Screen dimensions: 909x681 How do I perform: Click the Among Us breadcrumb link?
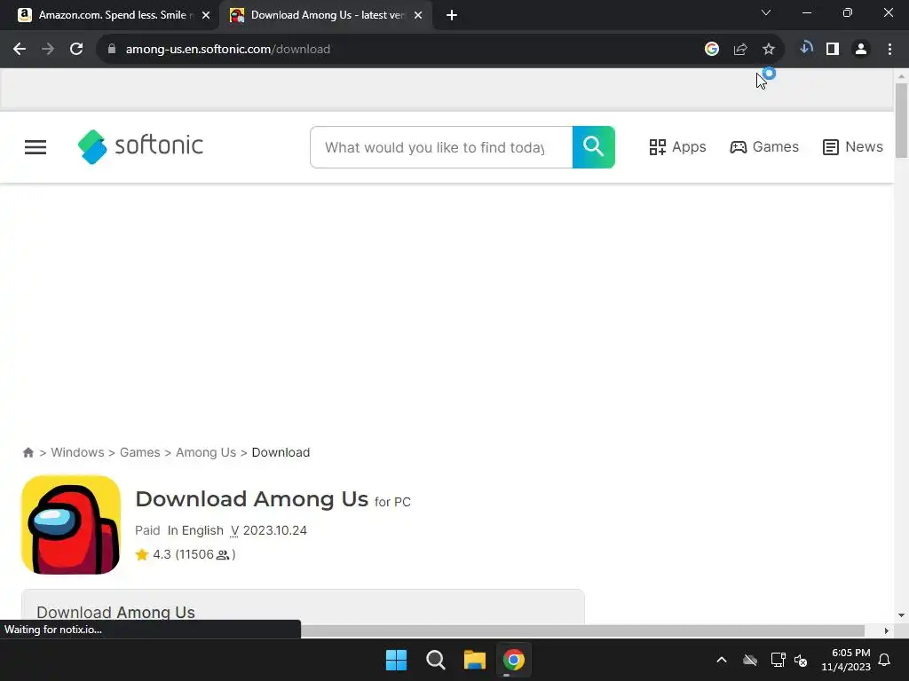[206, 452]
